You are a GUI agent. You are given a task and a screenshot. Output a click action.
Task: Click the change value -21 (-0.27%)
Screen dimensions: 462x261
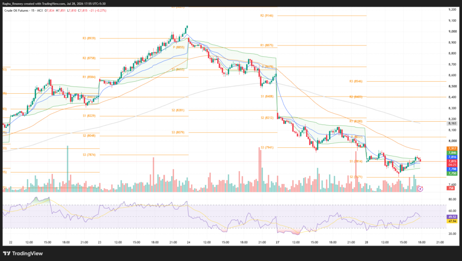click(98, 10)
